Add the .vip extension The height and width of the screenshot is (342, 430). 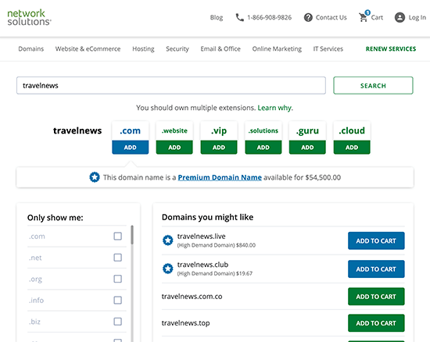(219, 148)
